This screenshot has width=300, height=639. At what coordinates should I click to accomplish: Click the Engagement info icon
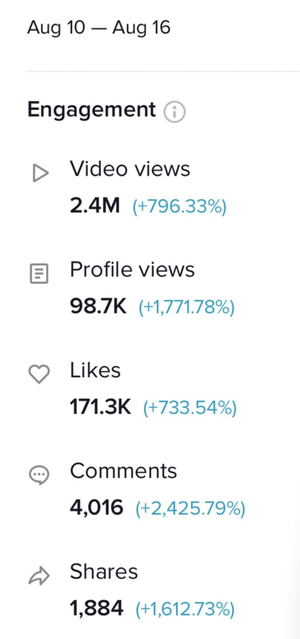174,112
